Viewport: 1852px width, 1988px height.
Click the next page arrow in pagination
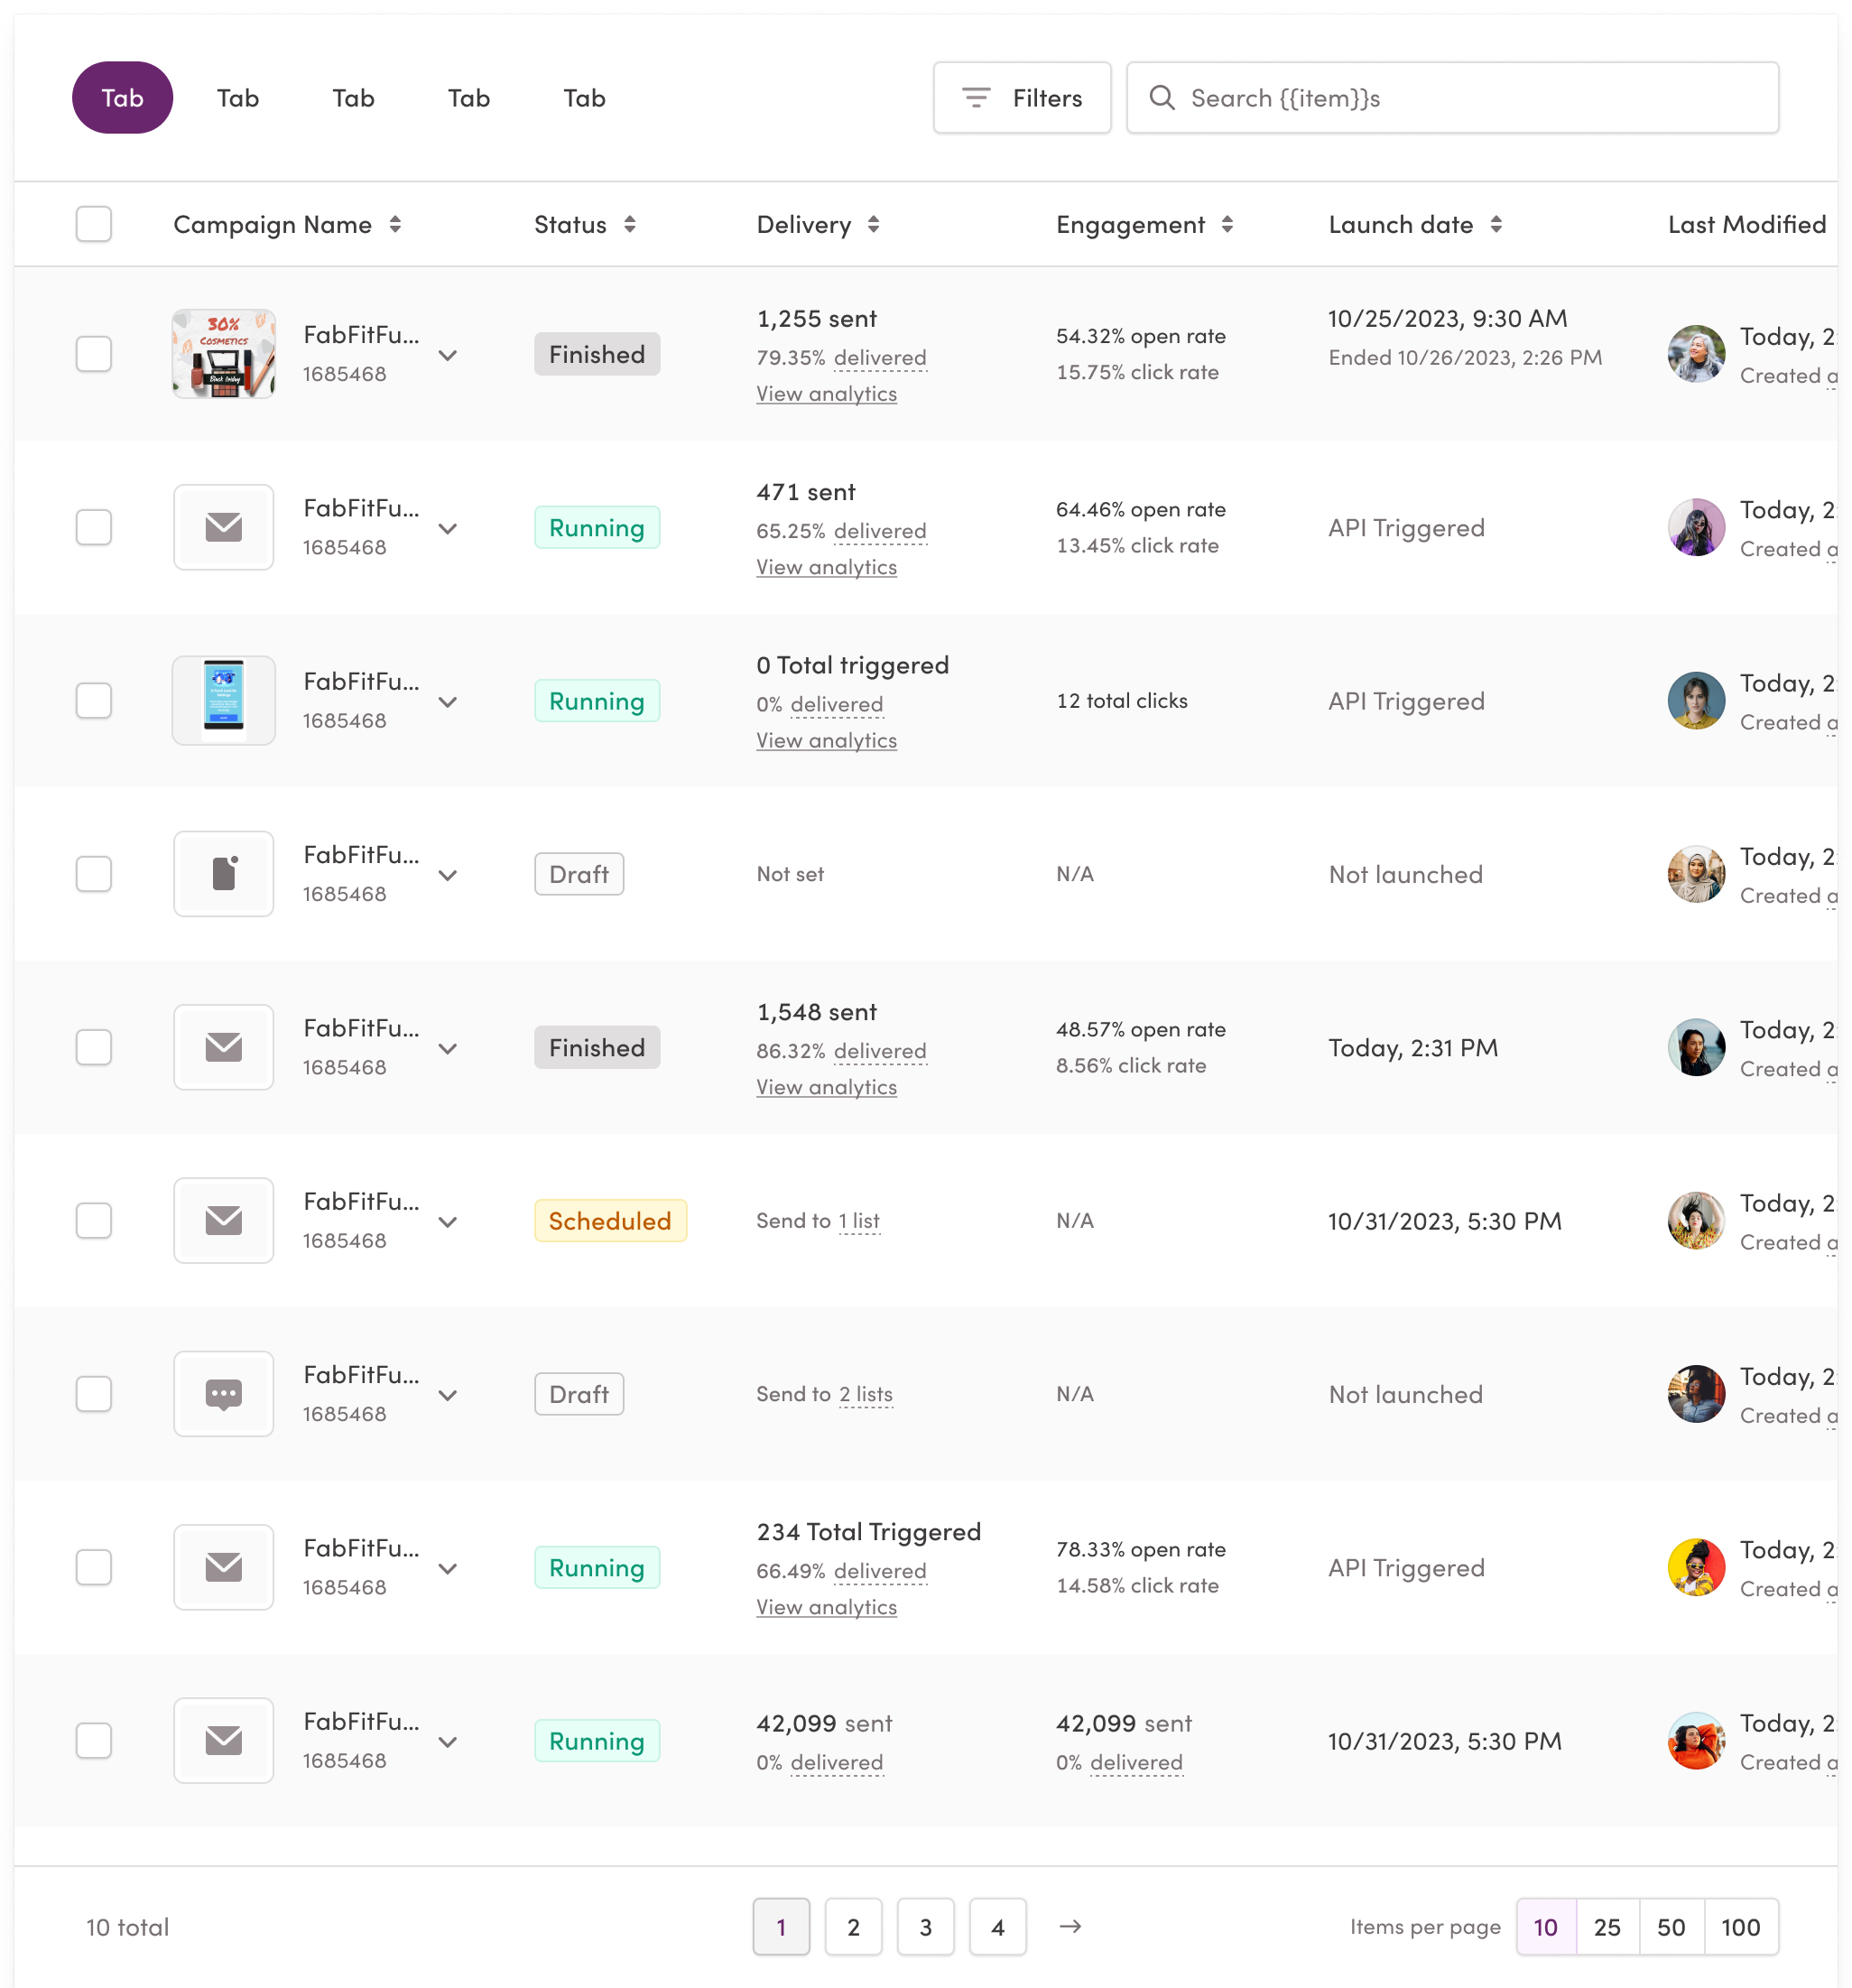click(1070, 1926)
